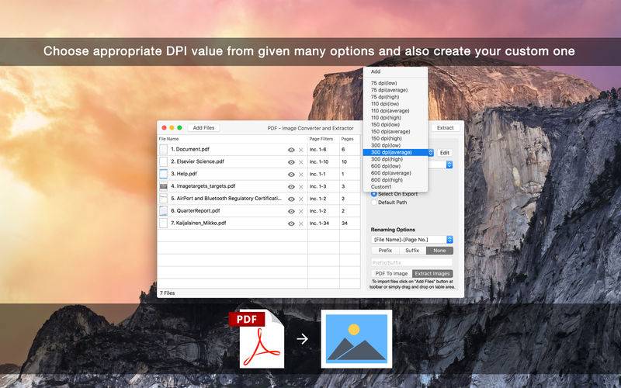This screenshot has height=388, width=621.
Task: Select the Default Path radio button
Action: 373,203
